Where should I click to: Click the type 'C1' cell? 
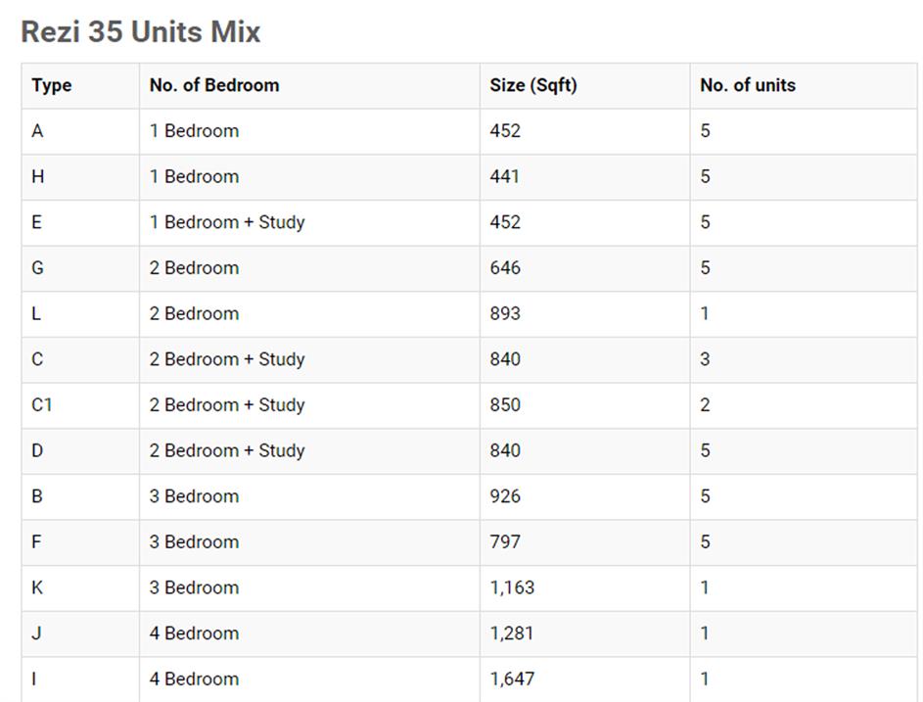pos(42,405)
